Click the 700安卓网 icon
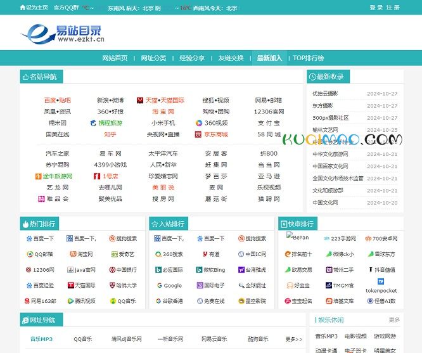The width and height of the screenshot is (422, 353). 368,238
